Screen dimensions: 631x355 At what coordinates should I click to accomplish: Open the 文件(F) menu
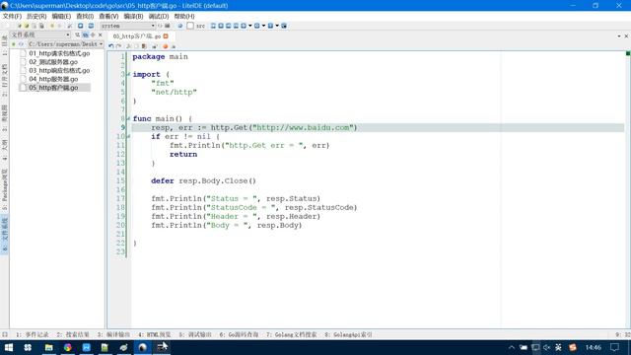(12, 16)
